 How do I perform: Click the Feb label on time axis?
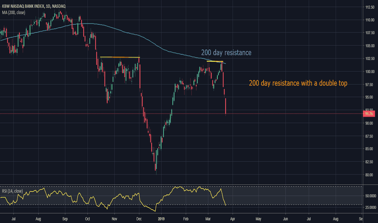pos(186,219)
